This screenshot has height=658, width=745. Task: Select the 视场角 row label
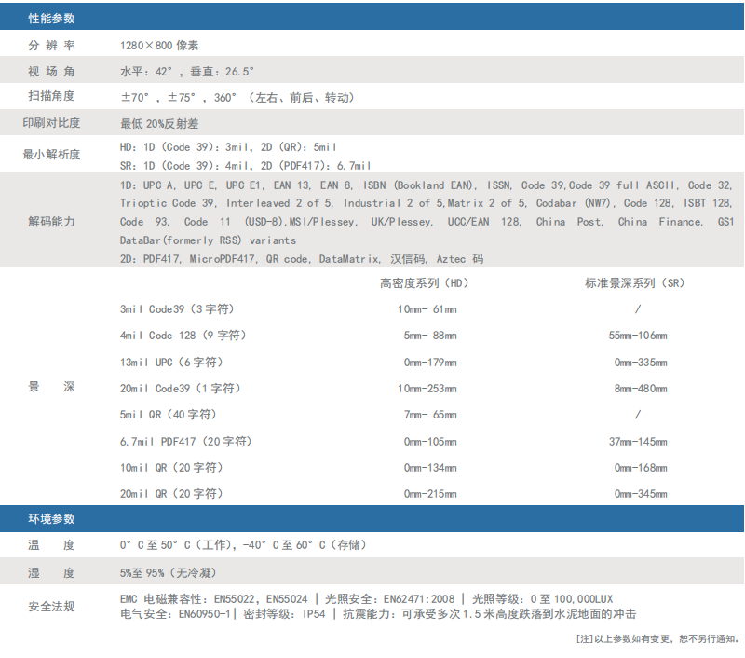point(51,72)
